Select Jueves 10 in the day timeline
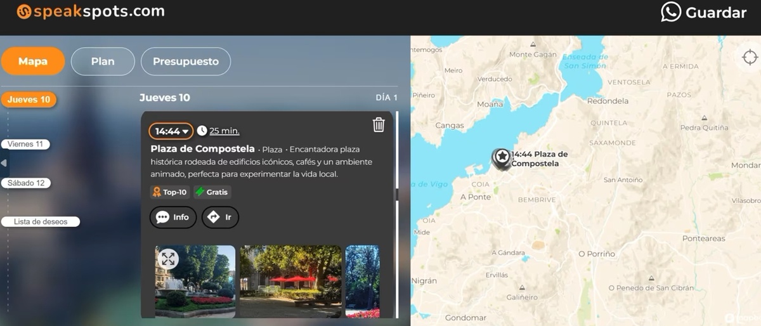Screen dimensions: 761x326 [x=29, y=100]
